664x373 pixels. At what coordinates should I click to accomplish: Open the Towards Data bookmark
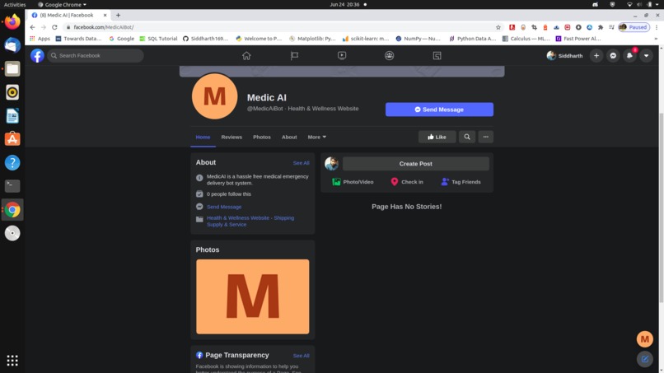point(79,39)
